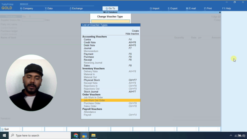Select the highlighted Job Work Out Order
The image size is (247, 139).
point(110,100)
